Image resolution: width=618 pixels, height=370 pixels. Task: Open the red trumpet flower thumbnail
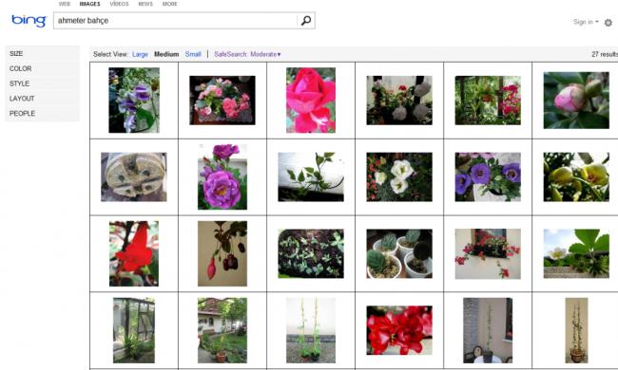[x=134, y=253]
